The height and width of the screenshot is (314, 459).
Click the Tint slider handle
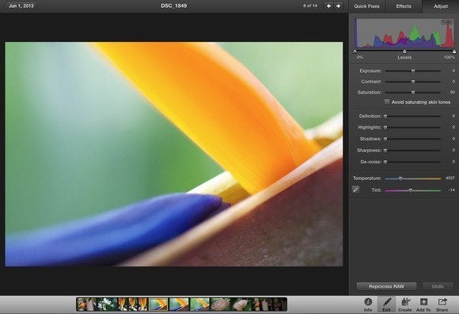click(x=411, y=190)
